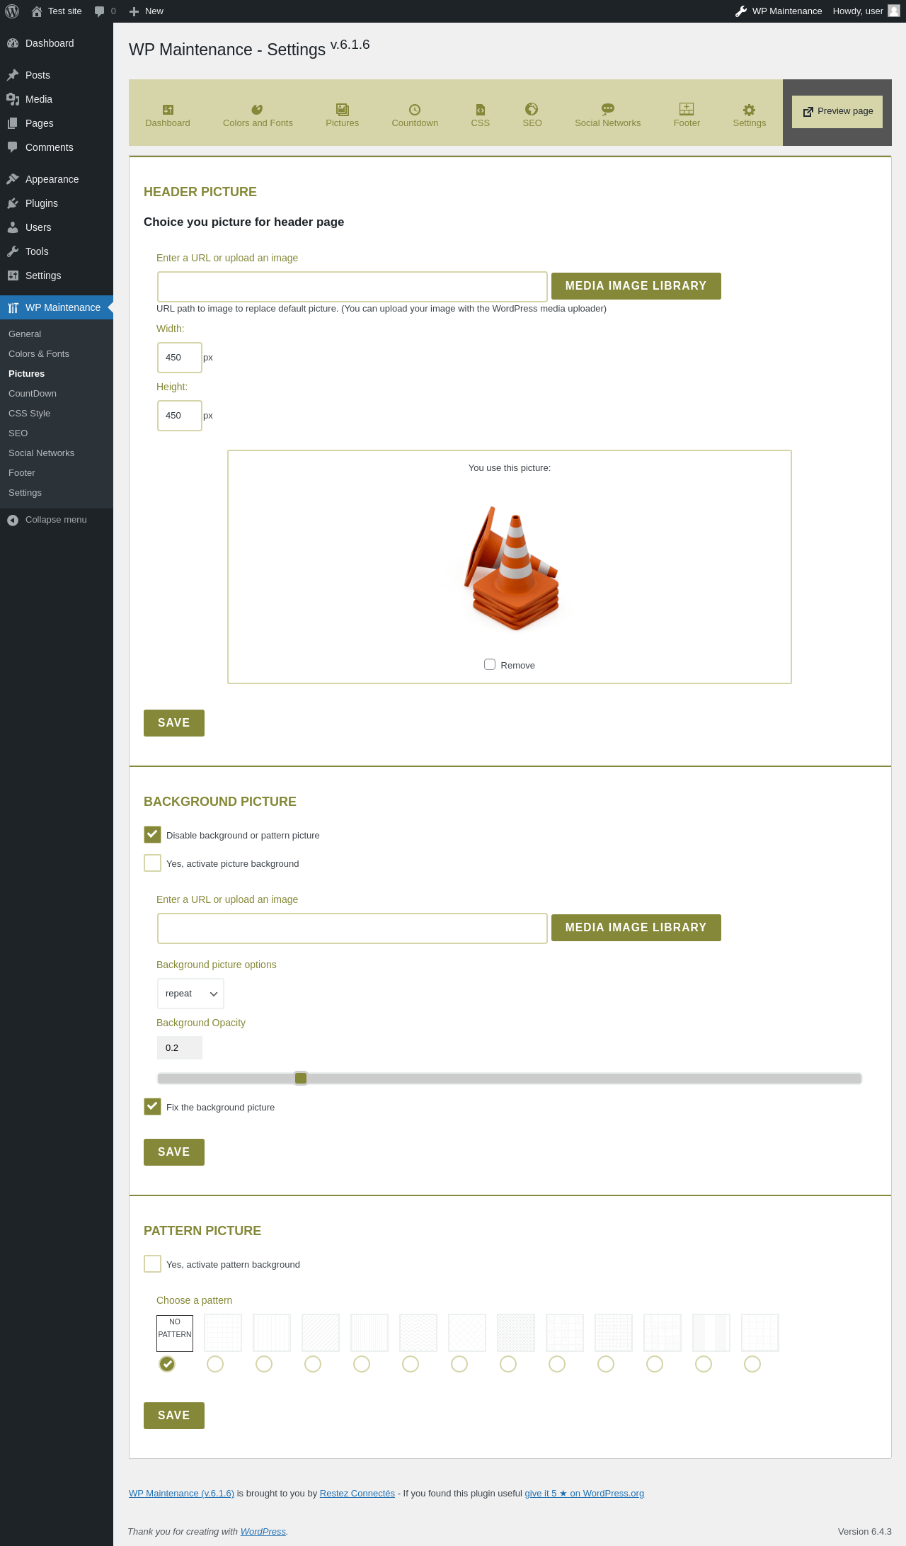Open the WP Maintenance (v.6.1.6) footer link
Image resolution: width=906 pixels, height=1546 pixels.
pyautogui.click(x=181, y=1494)
